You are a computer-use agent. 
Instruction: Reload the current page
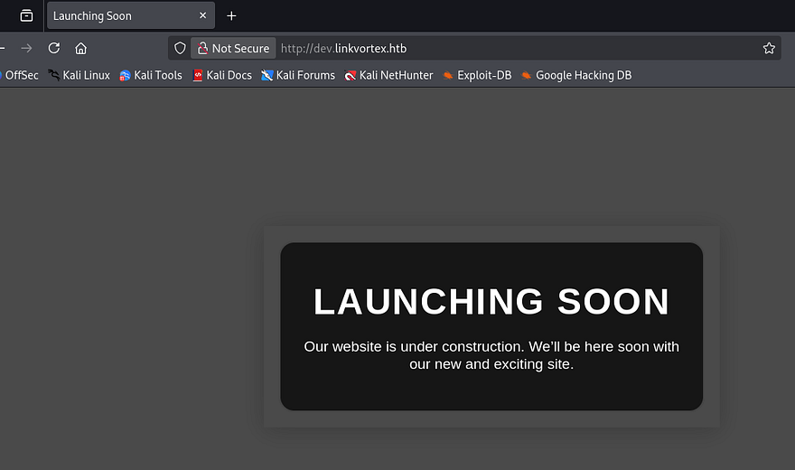(54, 48)
